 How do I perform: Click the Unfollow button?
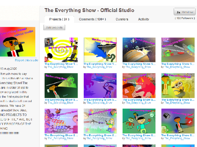click(185, 12)
